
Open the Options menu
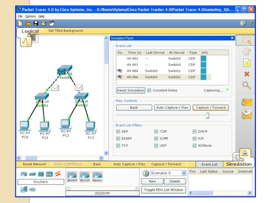pos(30,16)
